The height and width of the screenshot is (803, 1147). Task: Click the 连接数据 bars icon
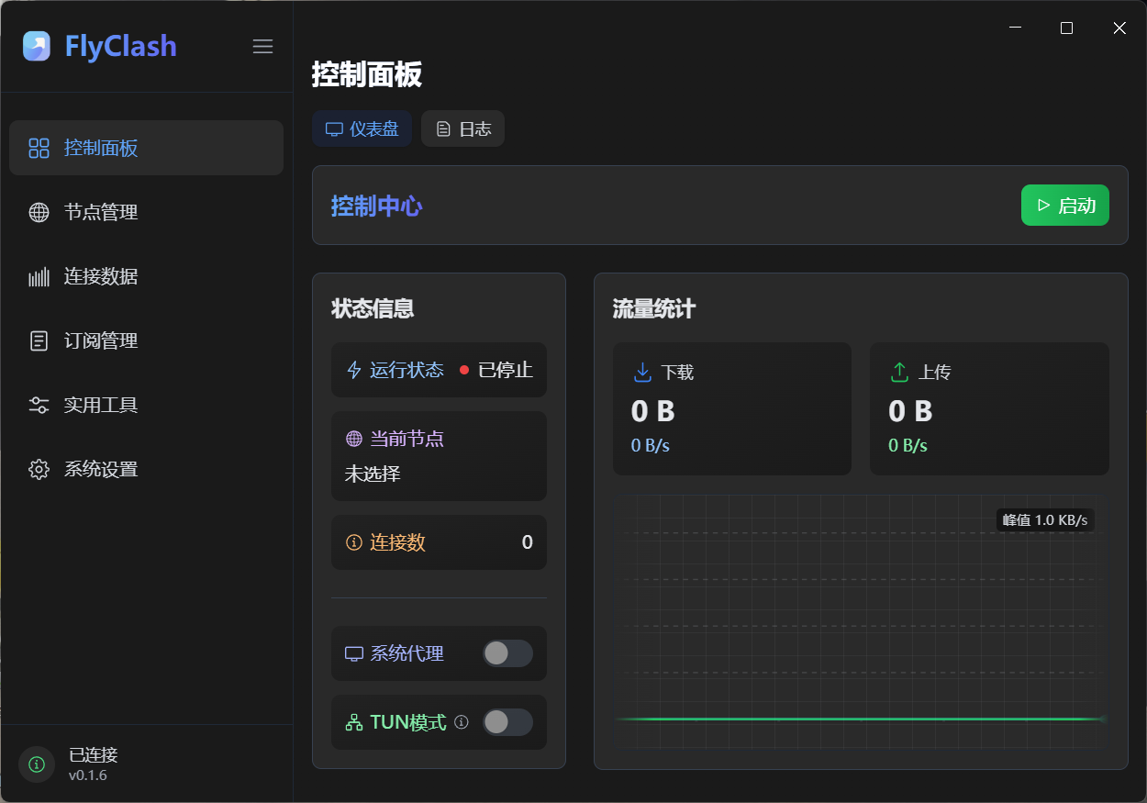pyautogui.click(x=39, y=276)
